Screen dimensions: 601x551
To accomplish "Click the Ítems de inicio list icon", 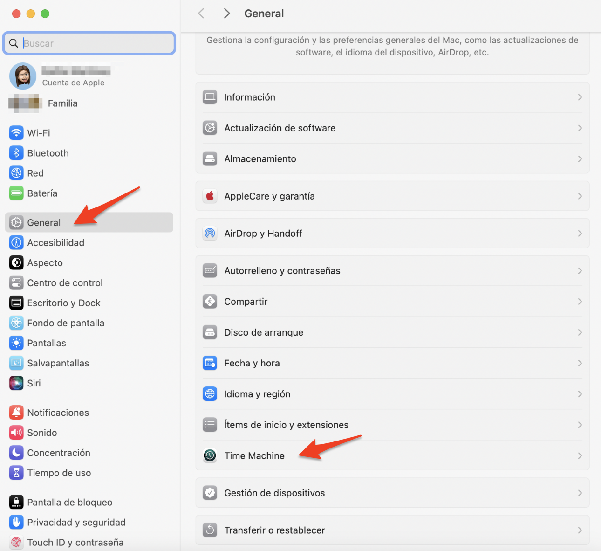I will pyautogui.click(x=210, y=425).
